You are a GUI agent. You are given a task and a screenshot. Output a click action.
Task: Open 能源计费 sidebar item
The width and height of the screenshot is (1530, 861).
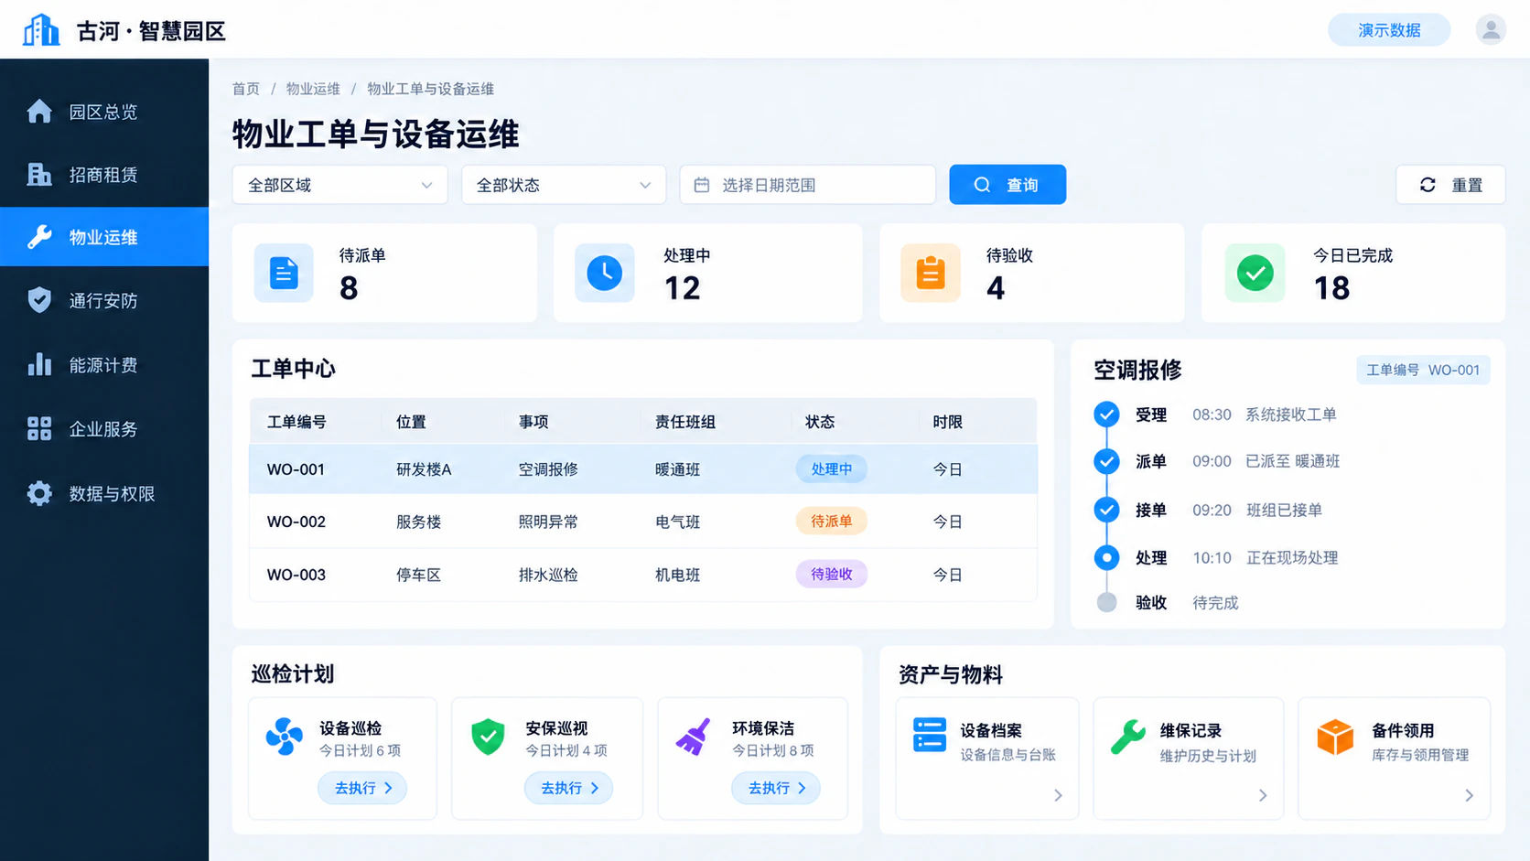tap(104, 365)
